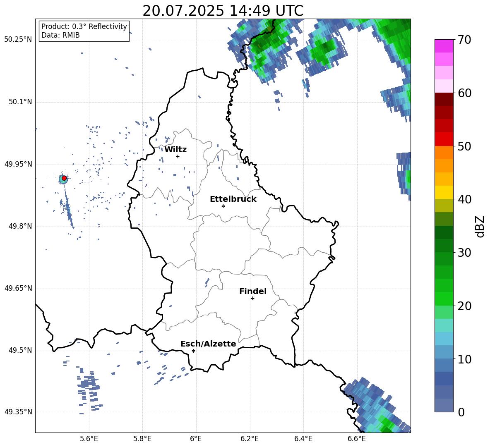490x447 pixels.
Task: Click the 50.25°N latitude label
Action: pyautogui.click(x=18, y=40)
